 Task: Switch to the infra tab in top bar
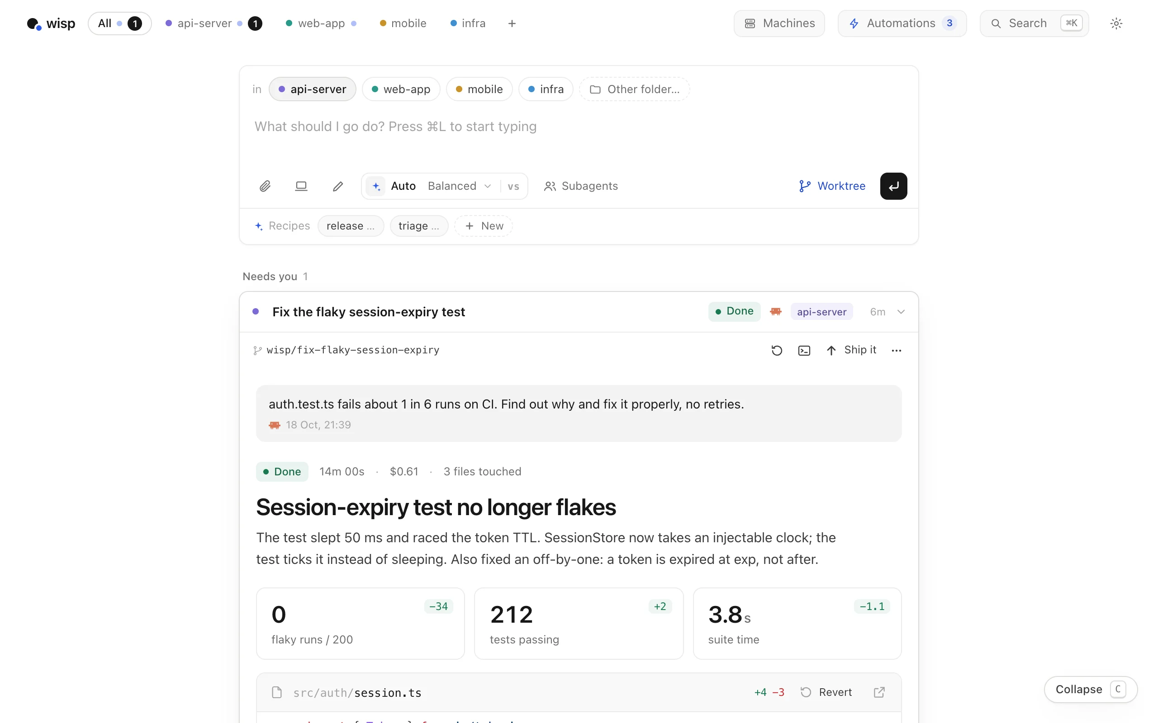pyautogui.click(x=468, y=23)
